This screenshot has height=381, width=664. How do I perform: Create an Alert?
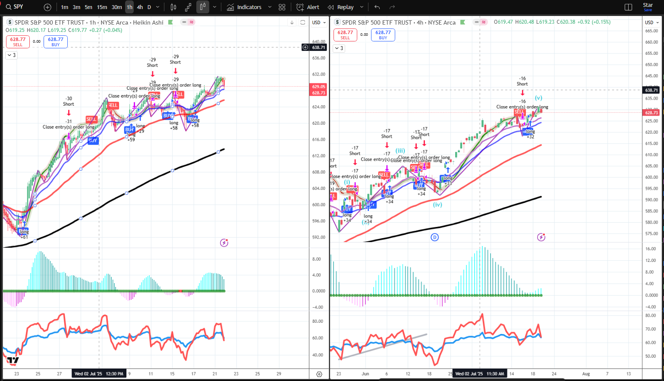pos(308,7)
